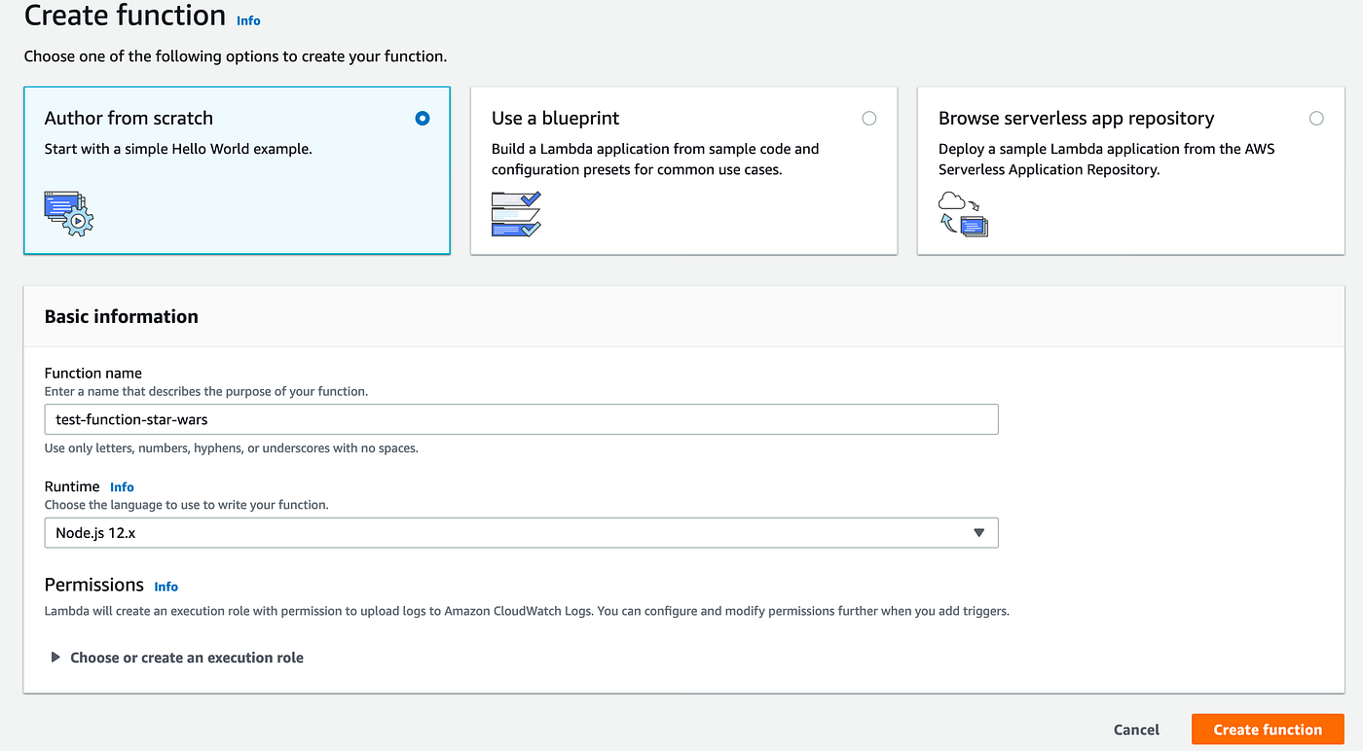Click the dropdown arrow on the Runtime selector
This screenshot has height=751, width=1363.
(979, 532)
